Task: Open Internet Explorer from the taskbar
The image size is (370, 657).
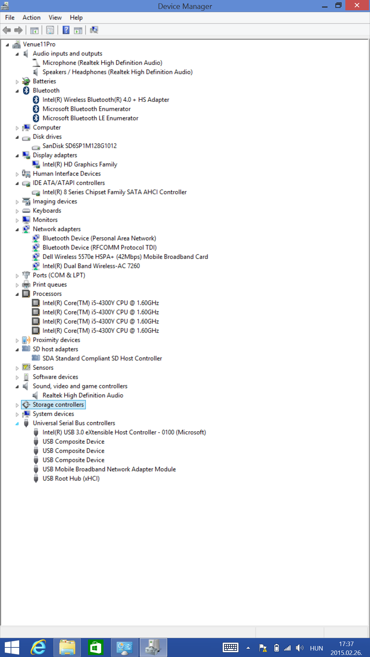Action: tap(38, 647)
